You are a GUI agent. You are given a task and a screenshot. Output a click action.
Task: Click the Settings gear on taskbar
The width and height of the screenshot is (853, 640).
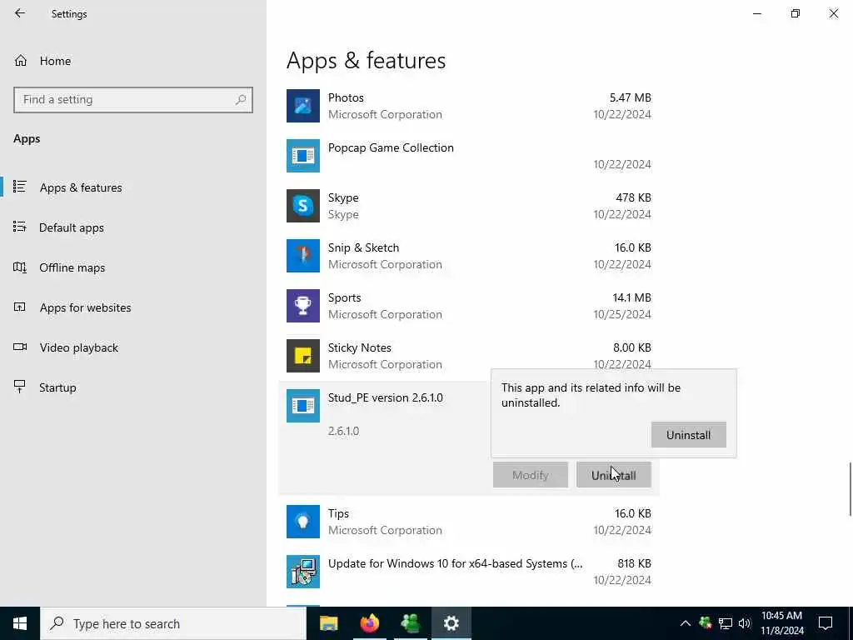click(x=451, y=623)
